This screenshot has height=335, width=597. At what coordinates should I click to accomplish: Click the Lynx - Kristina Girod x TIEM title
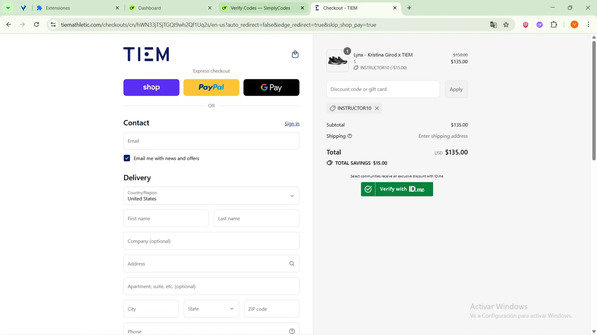pyautogui.click(x=383, y=55)
